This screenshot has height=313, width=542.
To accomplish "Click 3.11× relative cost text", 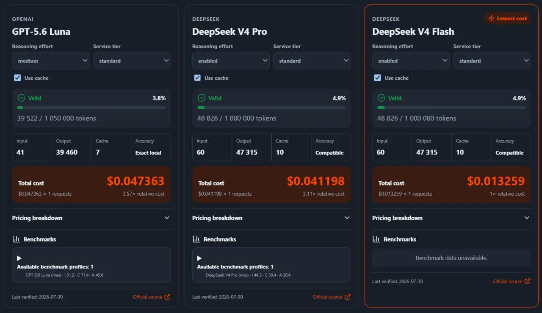I will tap(324, 194).
